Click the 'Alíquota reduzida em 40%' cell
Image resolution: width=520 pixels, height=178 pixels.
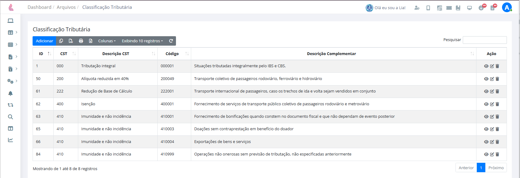118,79
